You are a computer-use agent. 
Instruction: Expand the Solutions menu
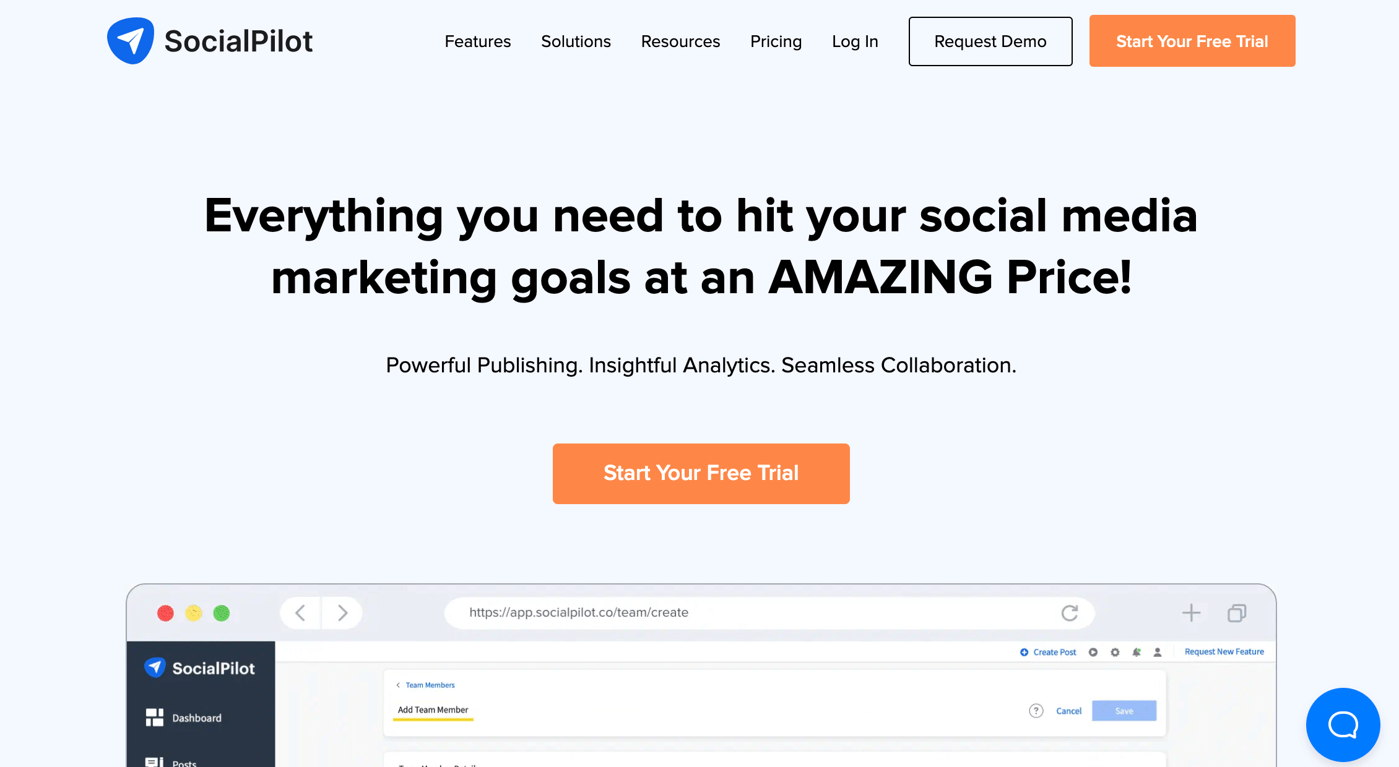pyautogui.click(x=576, y=41)
